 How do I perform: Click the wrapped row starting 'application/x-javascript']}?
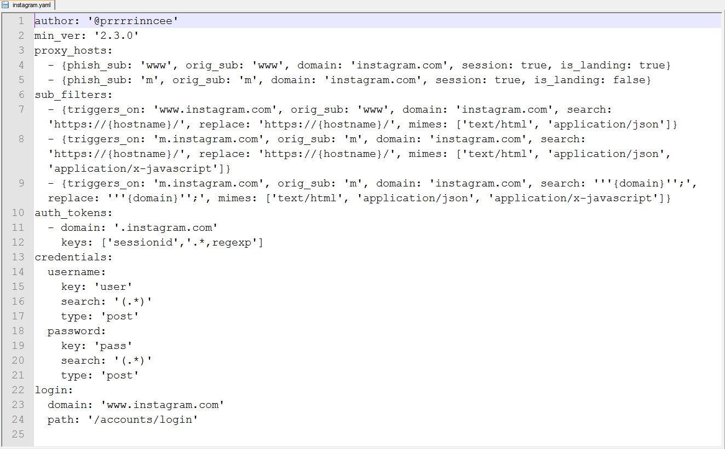(x=140, y=168)
